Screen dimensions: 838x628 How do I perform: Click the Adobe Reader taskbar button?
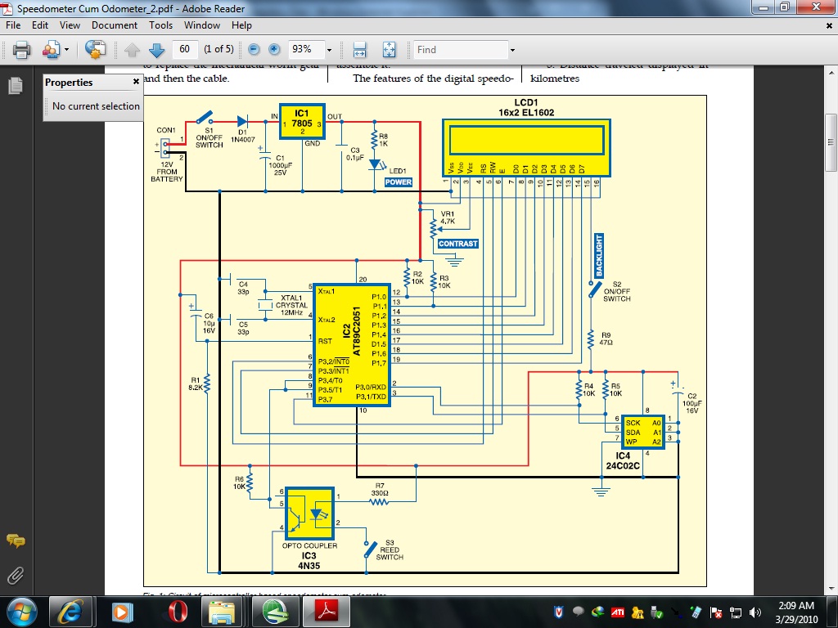327,612
